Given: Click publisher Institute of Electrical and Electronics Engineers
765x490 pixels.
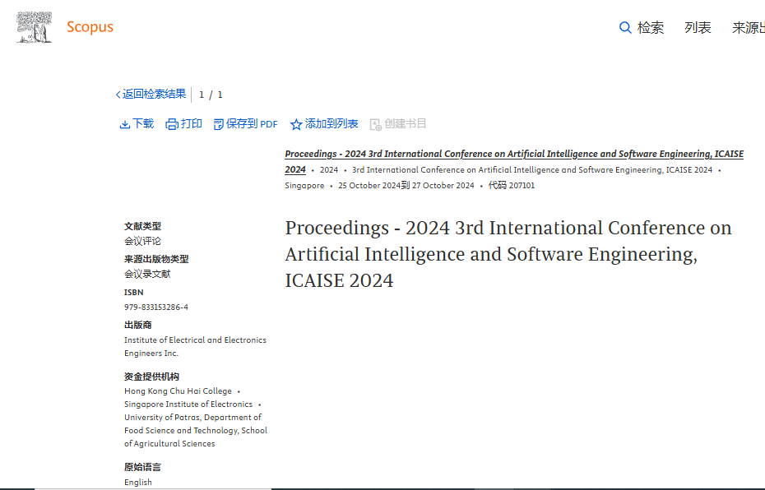Looking at the screenshot, I should point(195,347).
